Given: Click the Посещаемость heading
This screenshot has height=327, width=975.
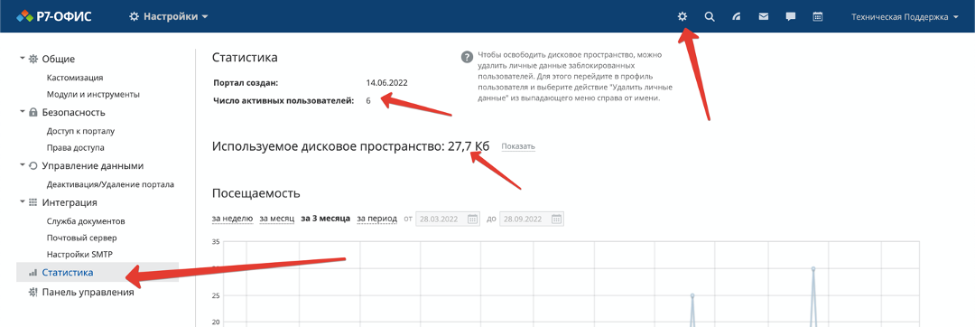Looking at the screenshot, I should pyautogui.click(x=256, y=193).
